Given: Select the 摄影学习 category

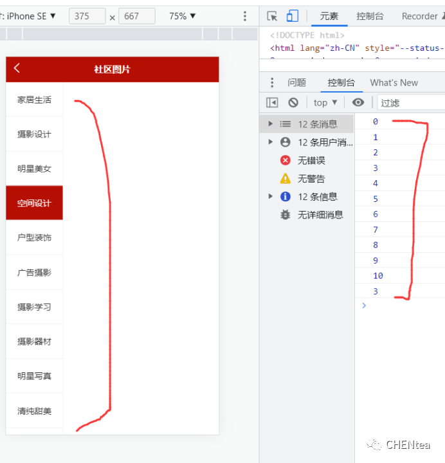Looking at the screenshot, I should click(x=34, y=307).
